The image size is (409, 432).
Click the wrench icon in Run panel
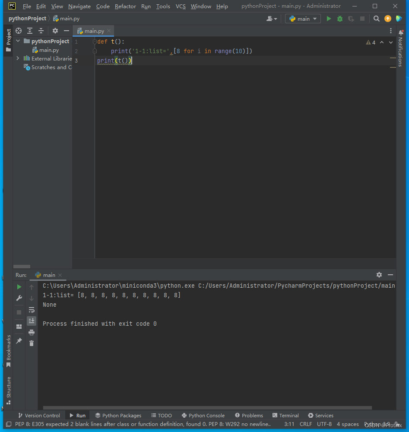19,298
